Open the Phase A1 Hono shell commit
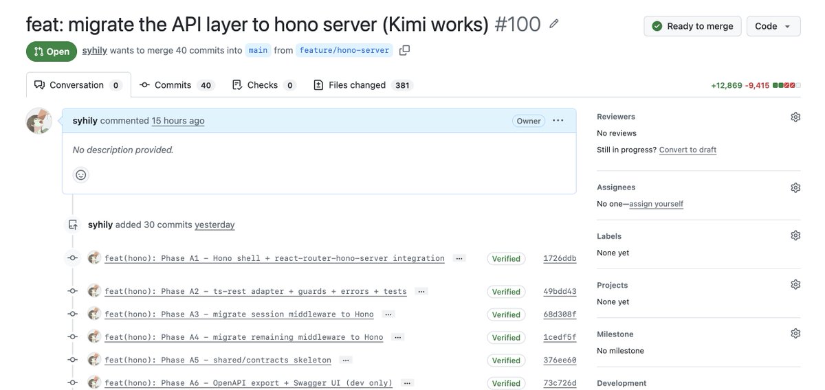Screen dimensions: 825x390 tap(274, 258)
